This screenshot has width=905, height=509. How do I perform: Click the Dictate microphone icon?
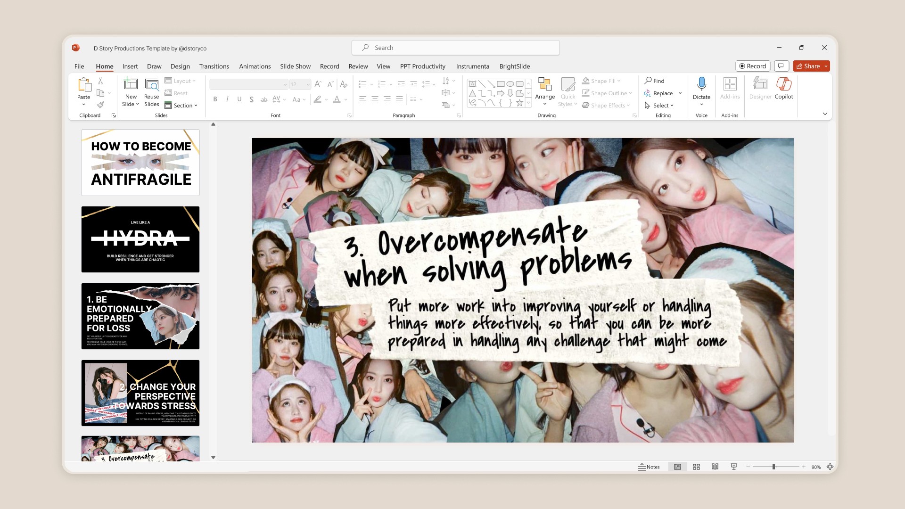[701, 84]
